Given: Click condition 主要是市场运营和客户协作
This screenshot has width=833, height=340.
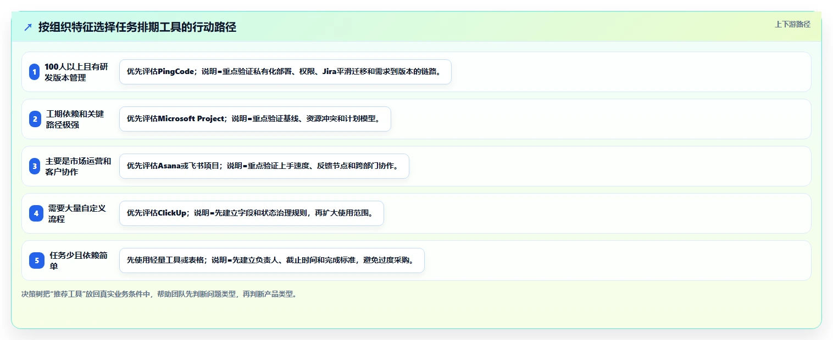Looking at the screenshot, I should click(x=78, y=166).
